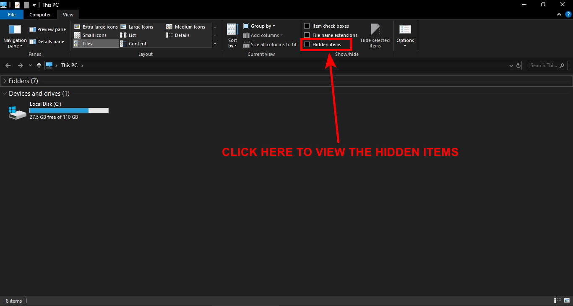Click the This PC breadcrumb computer icon
Screen dimensions: 573x306
[49, 65]
